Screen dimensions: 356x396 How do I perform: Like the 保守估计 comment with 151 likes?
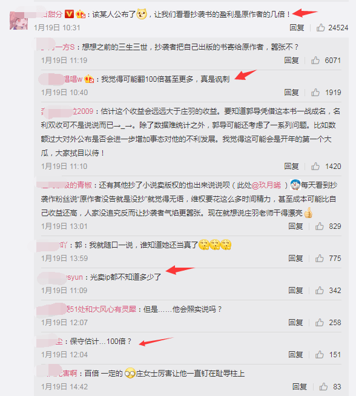(320, 354)
